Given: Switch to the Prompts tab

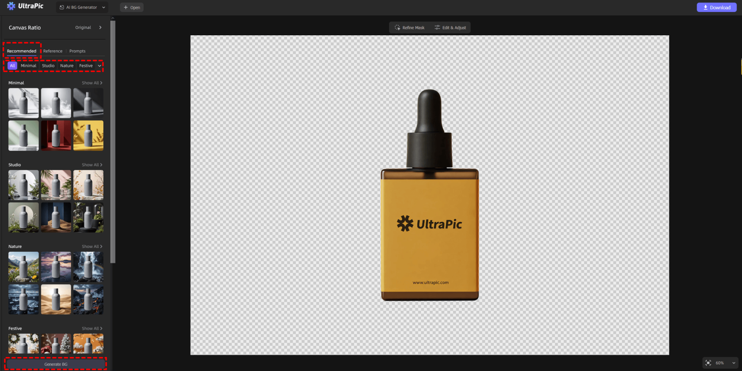Looking at the screenshot, I should pyautogui.click(x=77, y=51).
